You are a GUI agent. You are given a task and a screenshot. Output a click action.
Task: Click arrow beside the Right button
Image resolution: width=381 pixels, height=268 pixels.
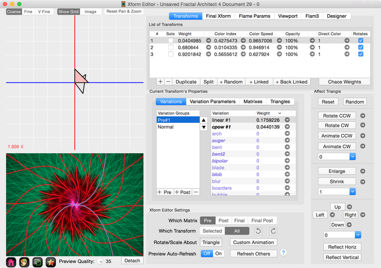coord(362,215)
